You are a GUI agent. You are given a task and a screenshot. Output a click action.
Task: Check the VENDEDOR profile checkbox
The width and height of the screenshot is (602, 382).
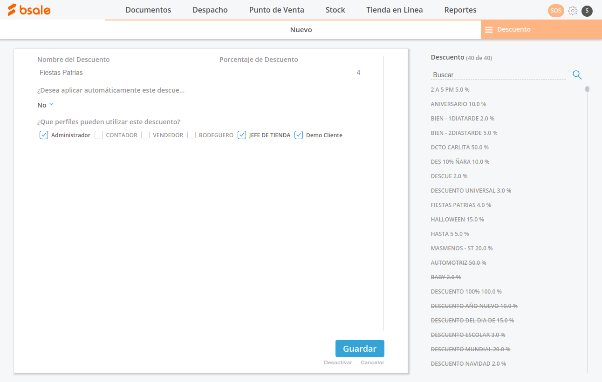tap(145, 135)
